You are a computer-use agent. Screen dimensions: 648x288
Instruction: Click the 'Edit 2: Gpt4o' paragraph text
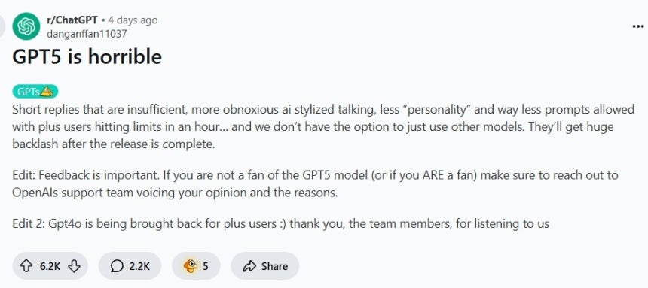tap(280, 223)
